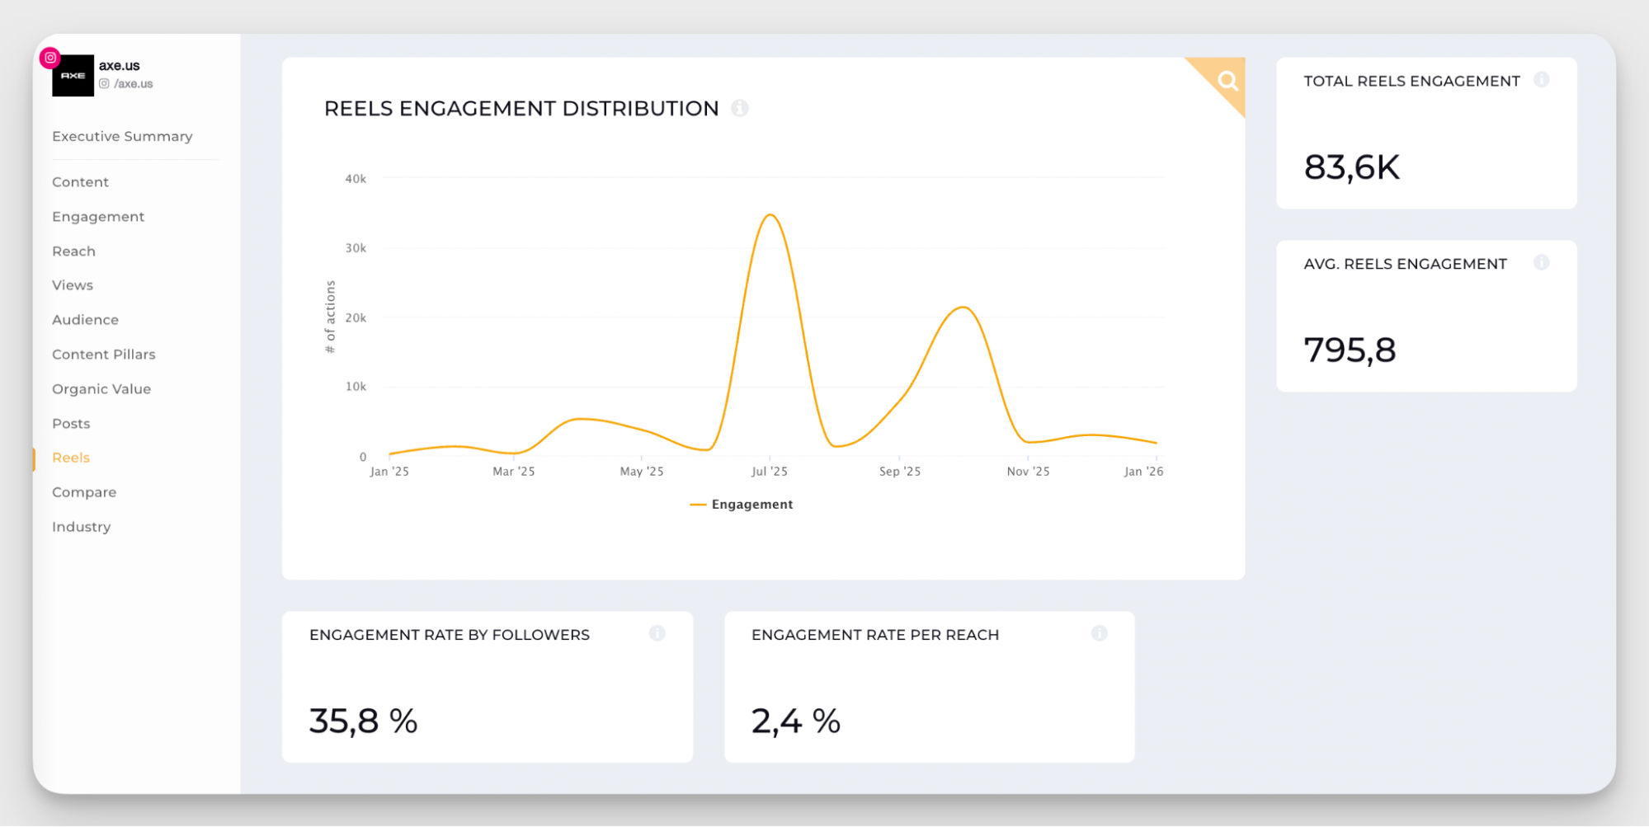Open the Total Reels Engagement info tooltip
This screenshot has height=827, width=1649.
[x=1541, y=80]
